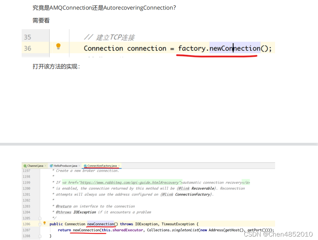Image resolution: width=318 pixels, height=240 pixels.
Task: Close the Channel.java tab
Action: click(45, 166)
